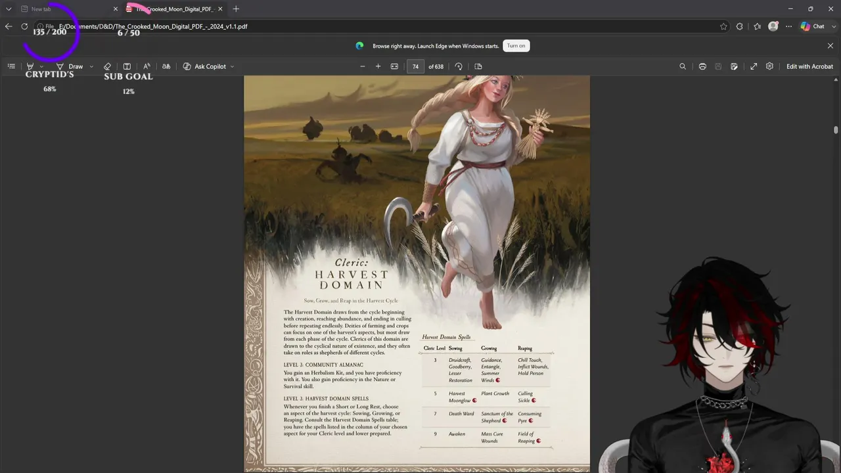
Task: Click the Plant Growth table cell
Action: [495, 394]
